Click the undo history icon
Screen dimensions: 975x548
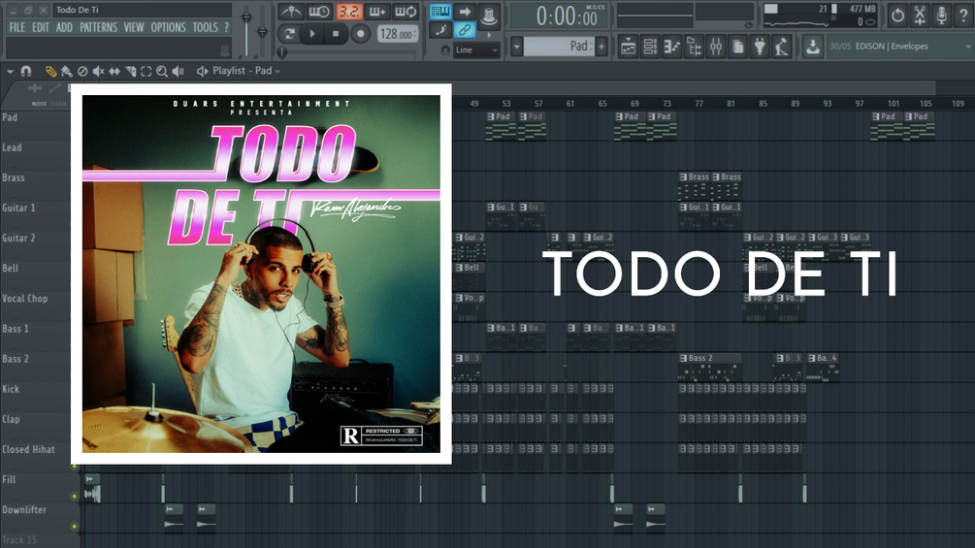point(897,16)
